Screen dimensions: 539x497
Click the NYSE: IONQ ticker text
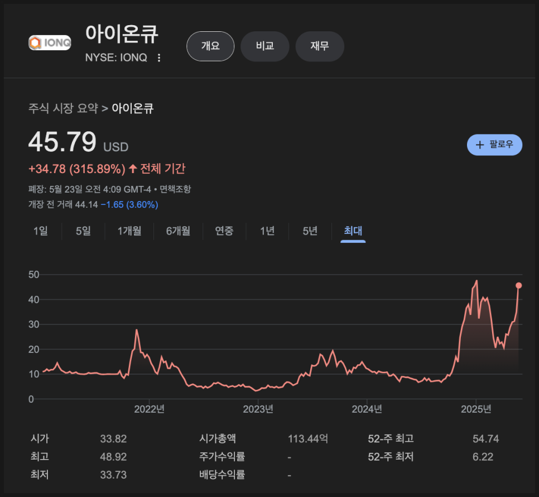click(x=116, y=58)
